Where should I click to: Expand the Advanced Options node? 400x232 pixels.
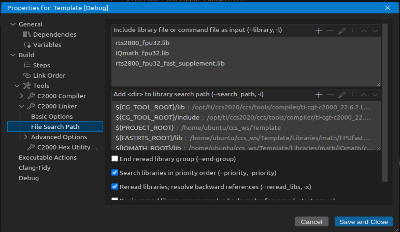[x=26, y=137]
